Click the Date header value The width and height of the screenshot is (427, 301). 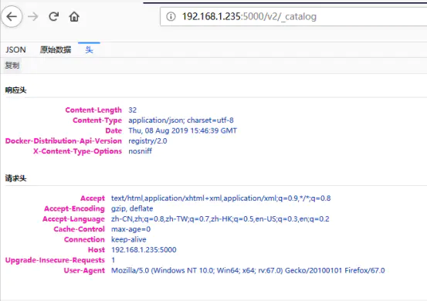point(183,130)
